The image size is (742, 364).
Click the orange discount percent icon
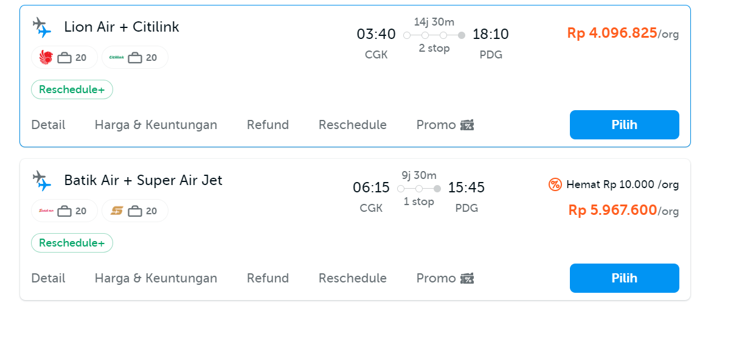click(555, 184)
